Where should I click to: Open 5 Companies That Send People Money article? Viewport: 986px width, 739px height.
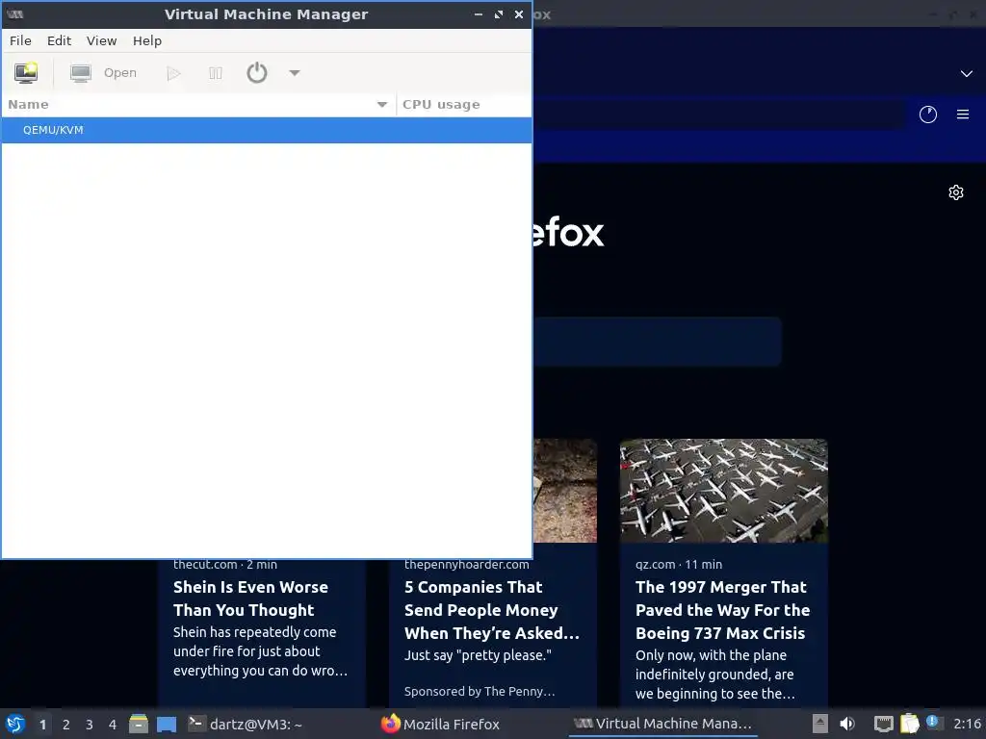point(492,610)
